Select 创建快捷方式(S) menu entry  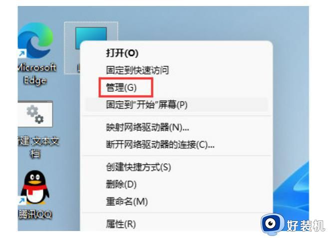138,167
